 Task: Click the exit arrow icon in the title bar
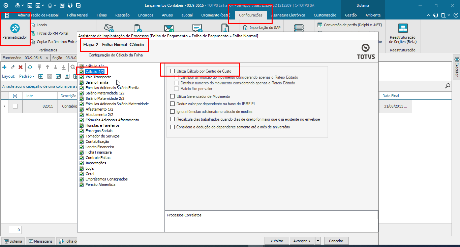click(78, 5)
